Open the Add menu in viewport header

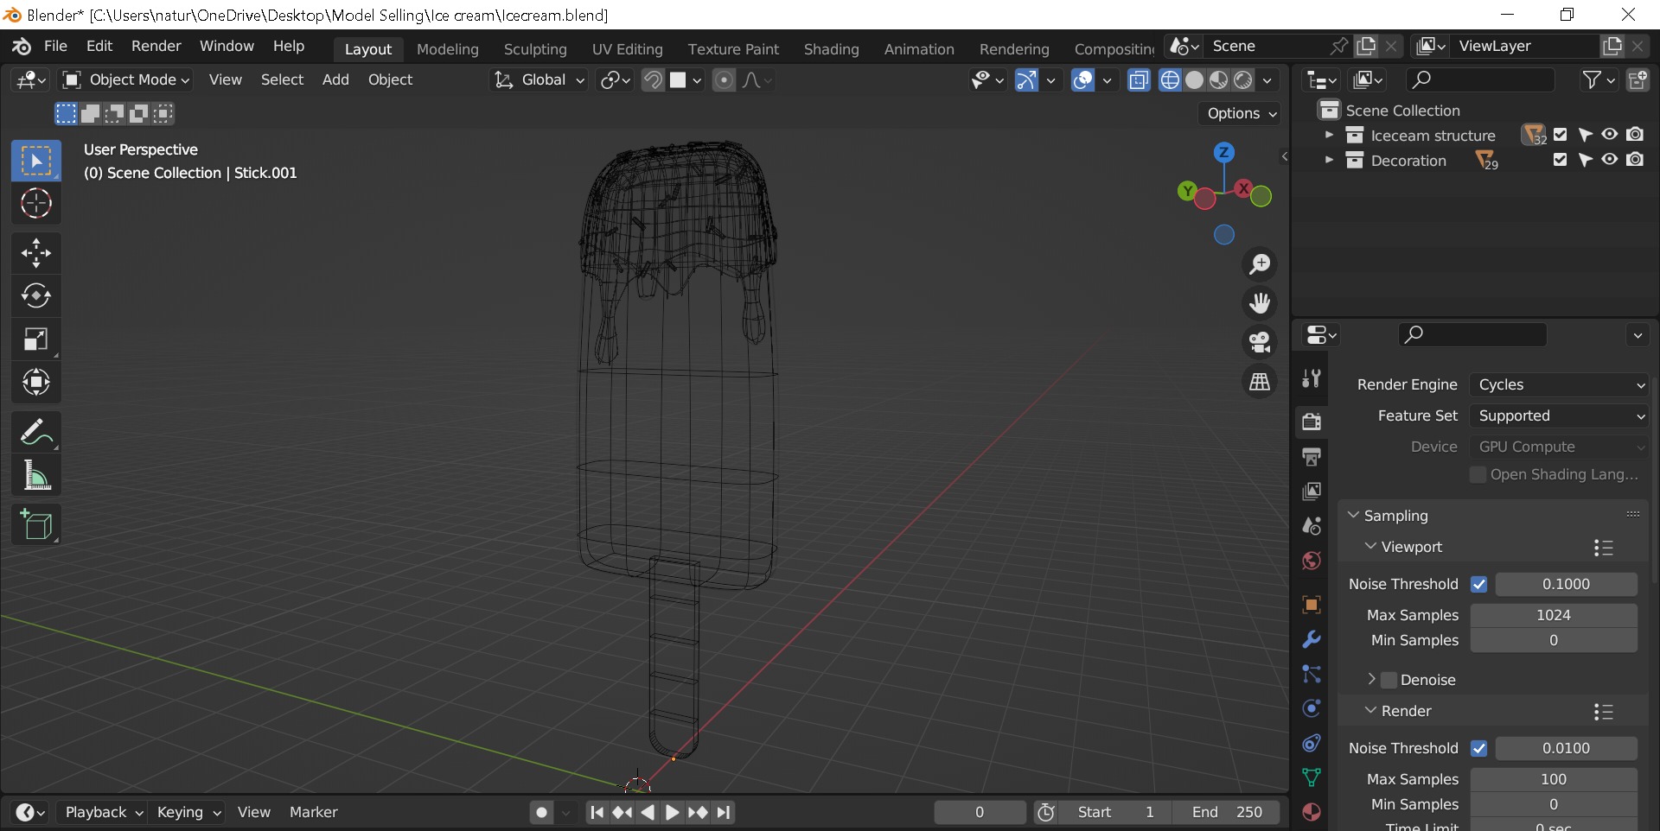(x=335, y=80)
